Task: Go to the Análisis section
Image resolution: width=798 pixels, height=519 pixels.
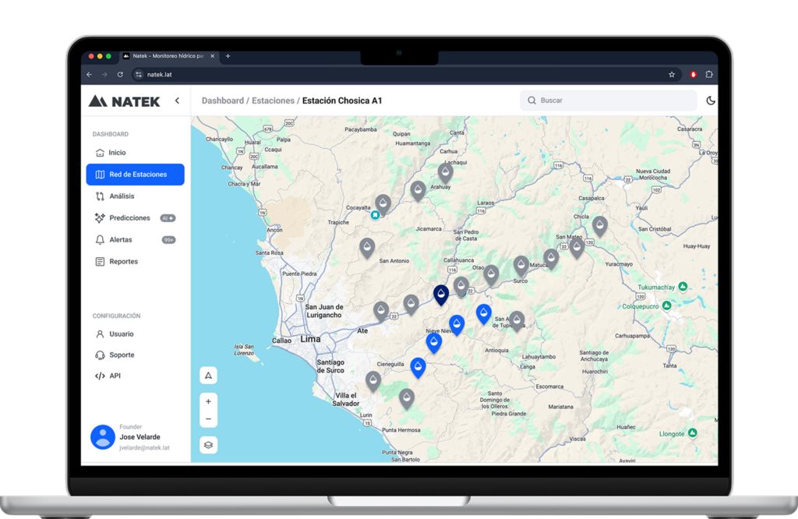Action: [122, 196]
